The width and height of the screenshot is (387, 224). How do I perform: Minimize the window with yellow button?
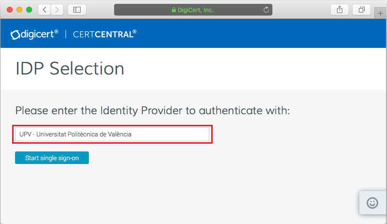(x=19, y=10)
